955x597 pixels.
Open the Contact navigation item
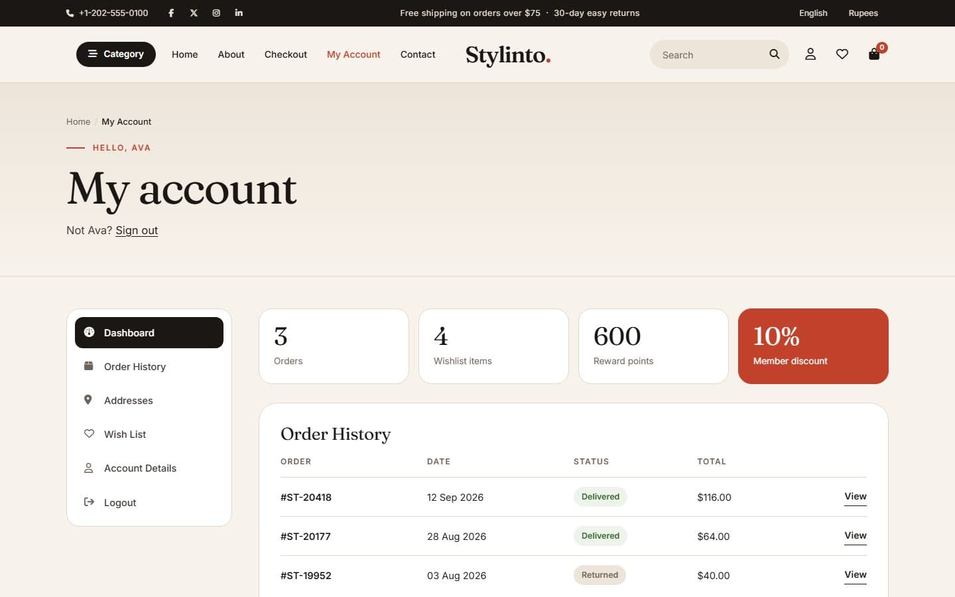pos(418,54)
